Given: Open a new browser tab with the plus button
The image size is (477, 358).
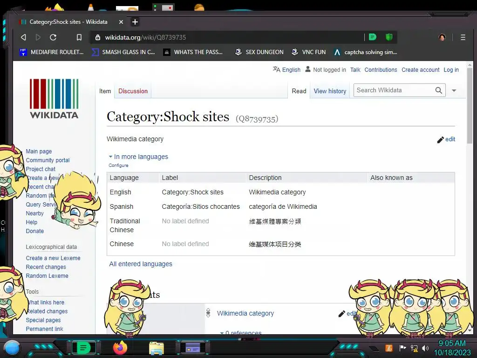Looking at the screenshot, I should point(135,22).
